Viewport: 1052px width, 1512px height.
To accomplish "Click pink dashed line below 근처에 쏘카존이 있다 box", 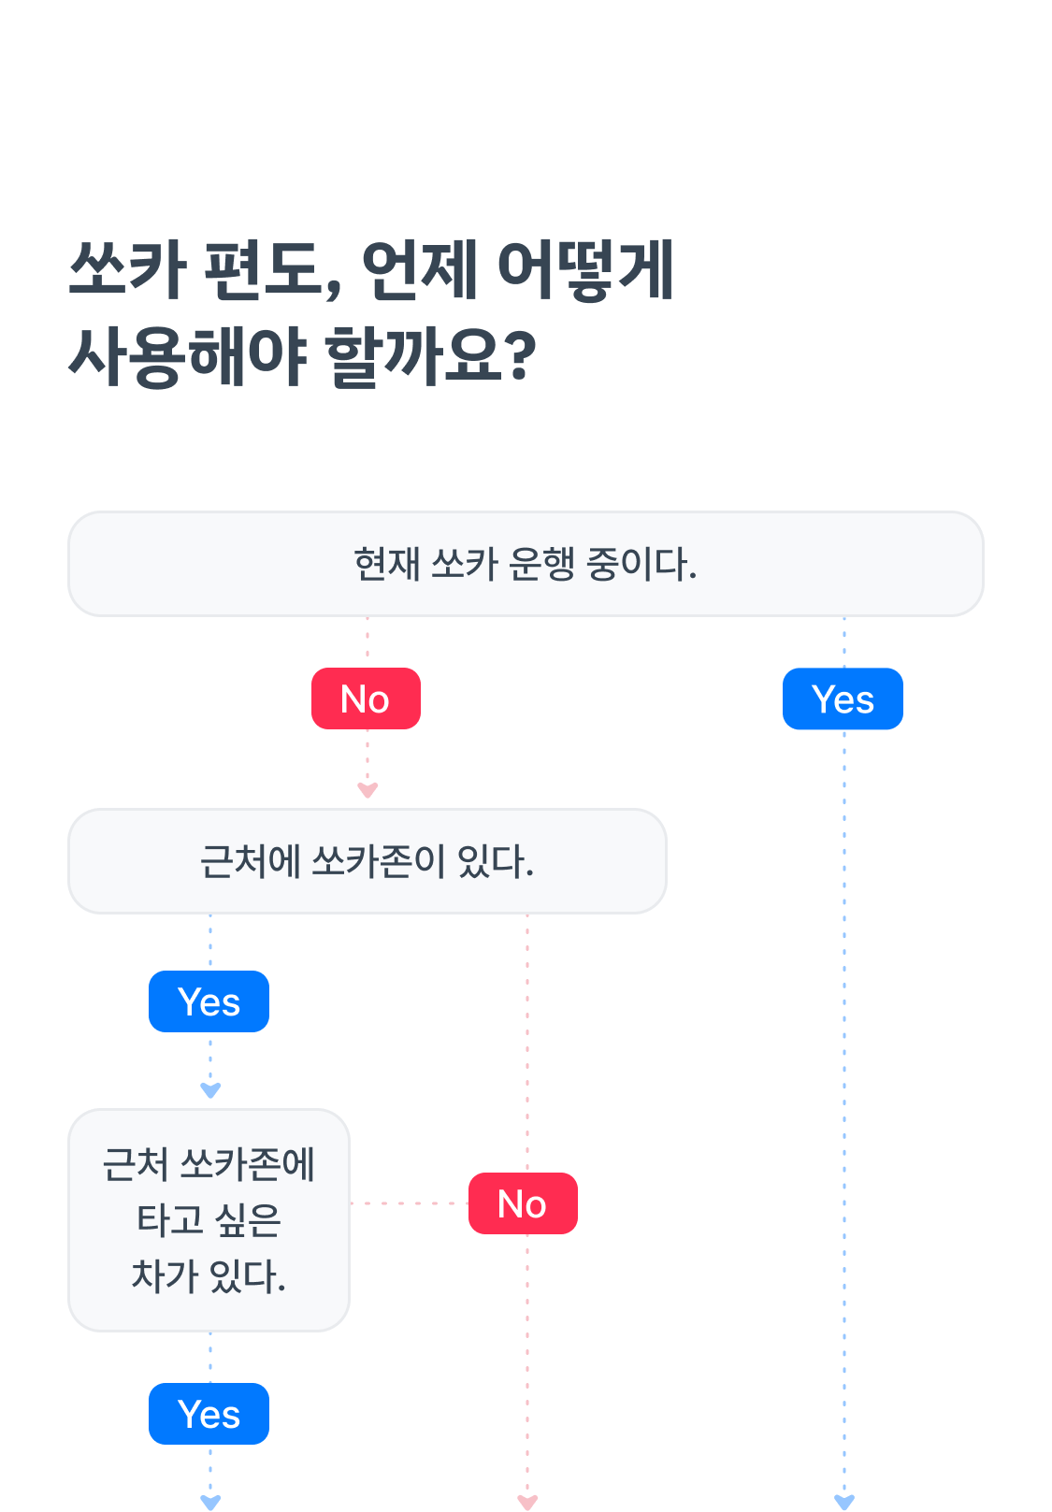I will point(527,1038).
